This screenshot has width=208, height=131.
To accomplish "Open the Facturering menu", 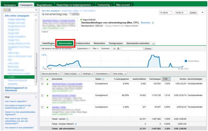I will 105,5.
